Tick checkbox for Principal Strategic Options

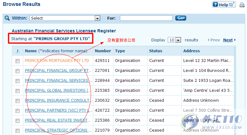(x=17, y=131)
